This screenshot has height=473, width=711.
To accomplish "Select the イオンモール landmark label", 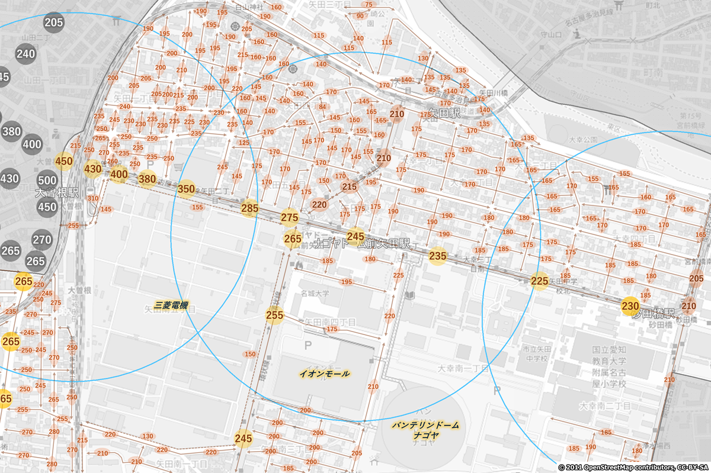I will [x=324, y=374].
